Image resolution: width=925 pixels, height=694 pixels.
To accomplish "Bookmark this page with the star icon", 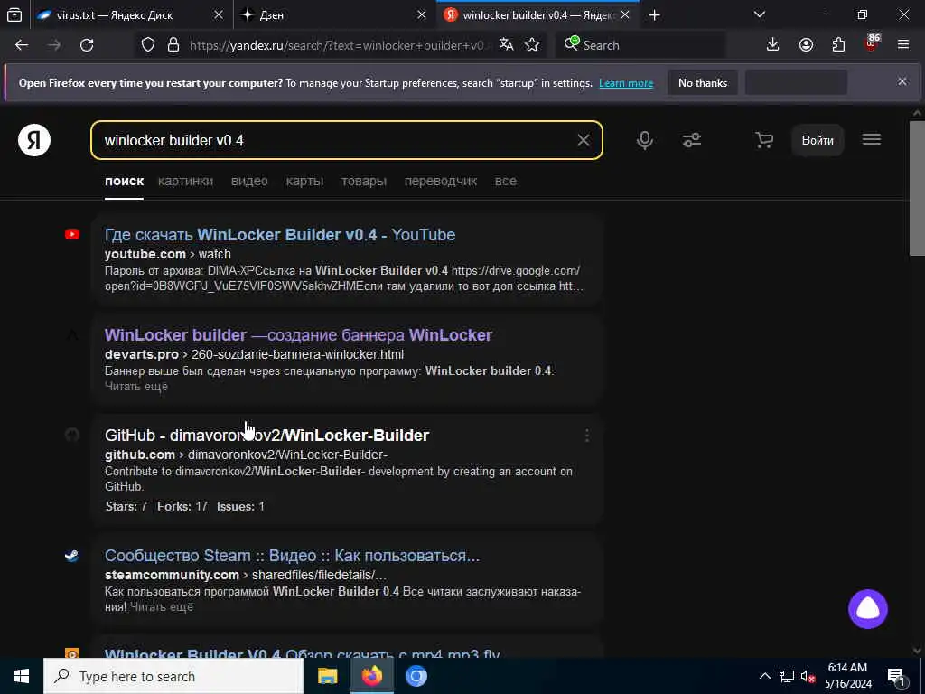I will click(x=532, y=45).
